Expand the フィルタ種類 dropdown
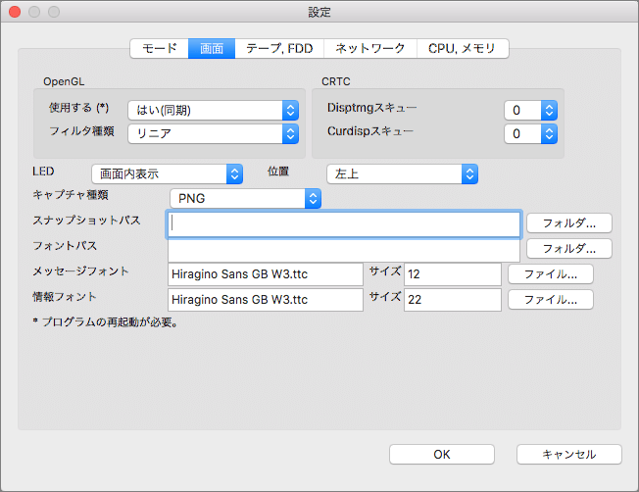The image size is (639, 492). [x=213, y=133]
